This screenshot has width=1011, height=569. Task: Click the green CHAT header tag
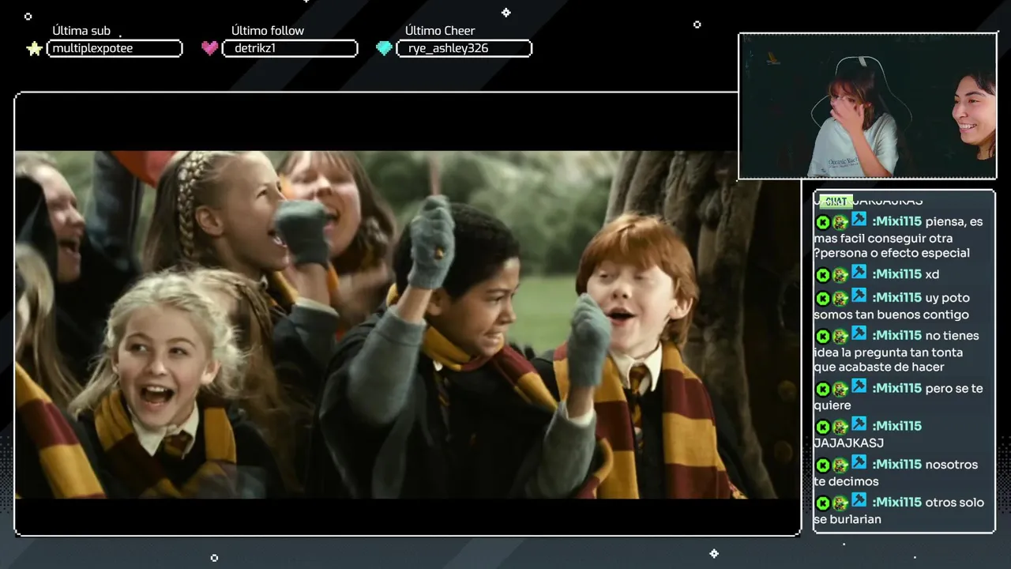(836, 202)
